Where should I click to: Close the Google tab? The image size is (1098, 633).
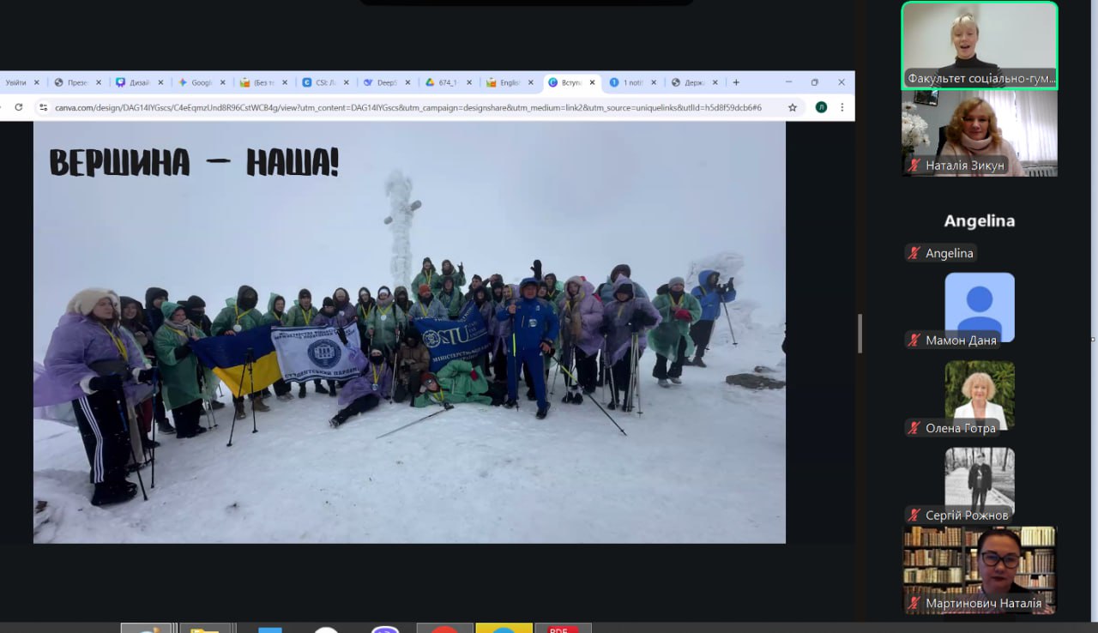tap(222, 82)
